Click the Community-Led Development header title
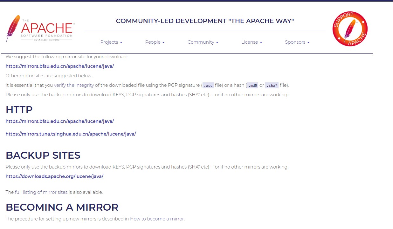This screenshot has width=393, height=229. 205,21
